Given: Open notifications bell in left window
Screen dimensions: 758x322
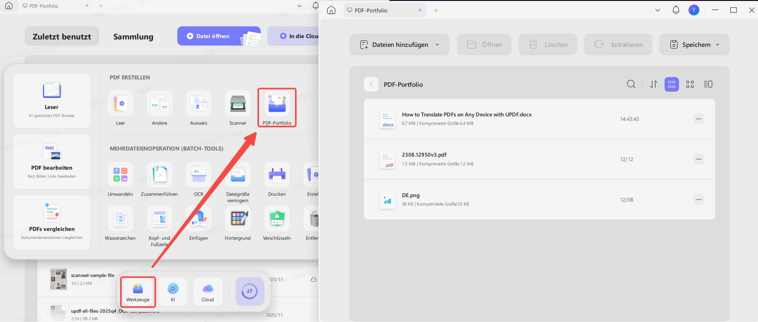Looking at the screenshot, I should click(315, 5).
